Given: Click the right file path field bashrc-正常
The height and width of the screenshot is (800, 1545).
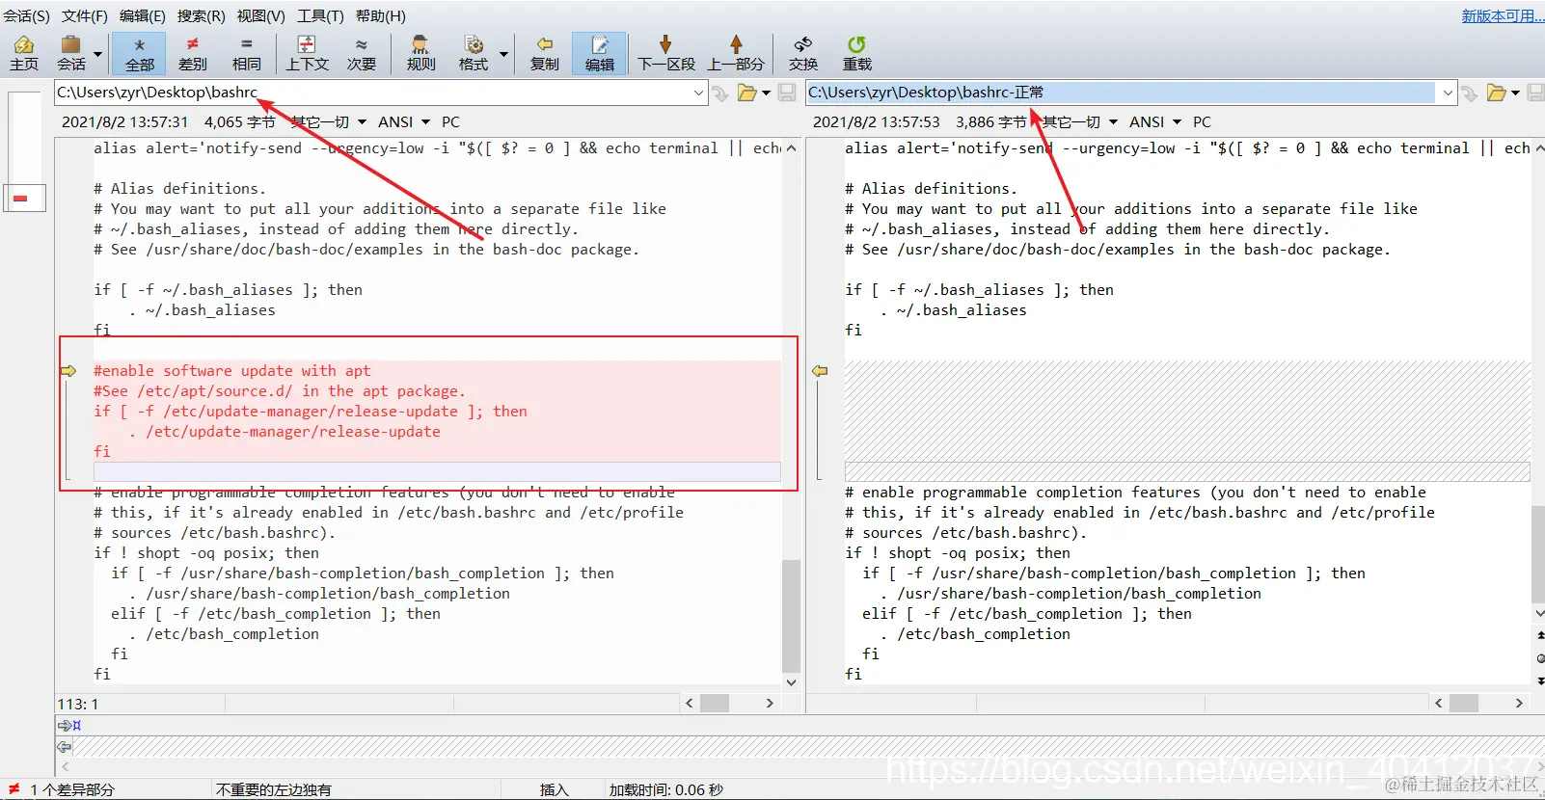Looking at the screenshot, I should (1122, 93).
